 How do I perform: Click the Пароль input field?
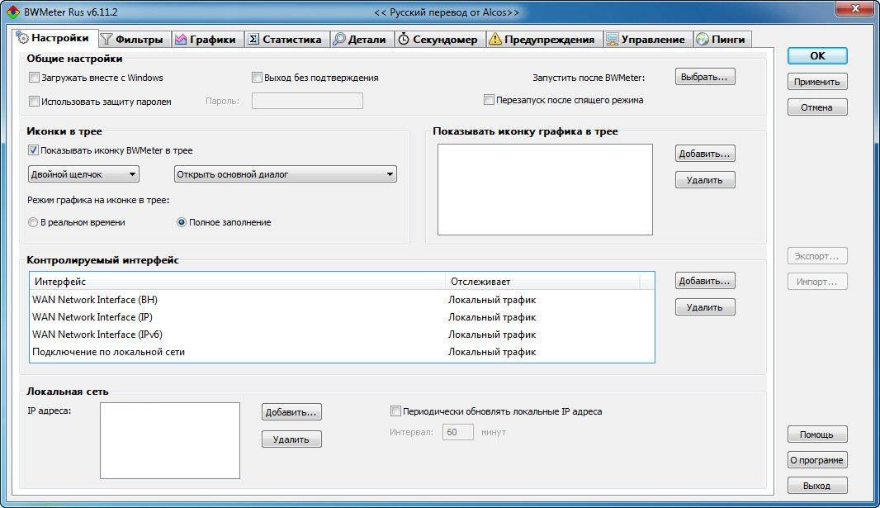308,101
